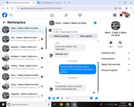Mute this conversation with the bell icon
The image size is (134, 107).
pos(111,43)
